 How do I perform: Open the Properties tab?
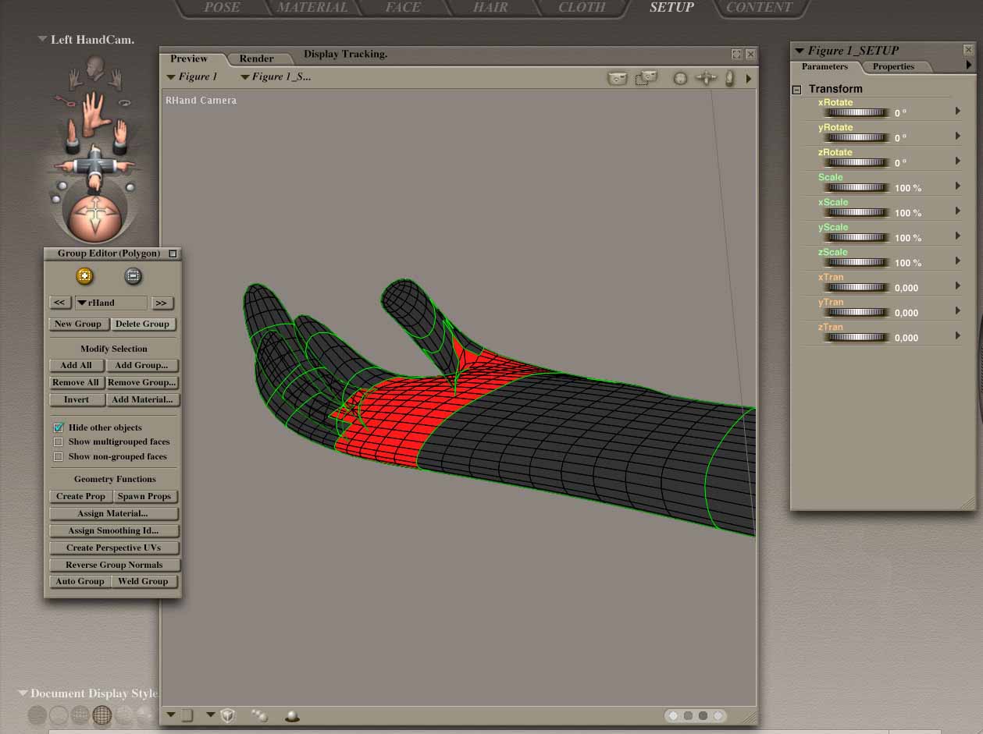pos(893,67)
